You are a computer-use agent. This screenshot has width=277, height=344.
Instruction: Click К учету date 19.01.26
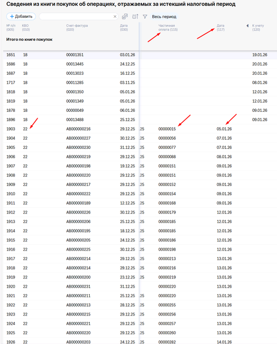(260, 55)
